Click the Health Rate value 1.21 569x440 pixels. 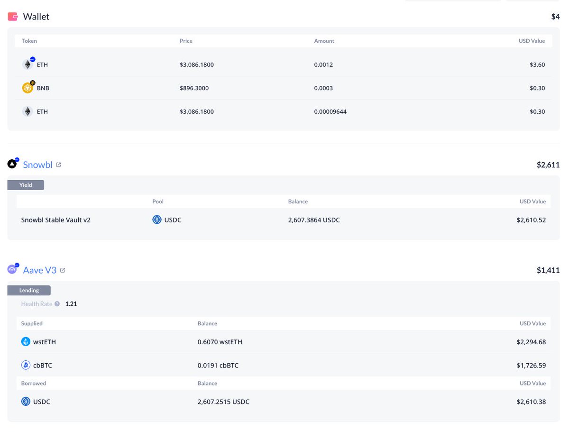tap(71, 304)
